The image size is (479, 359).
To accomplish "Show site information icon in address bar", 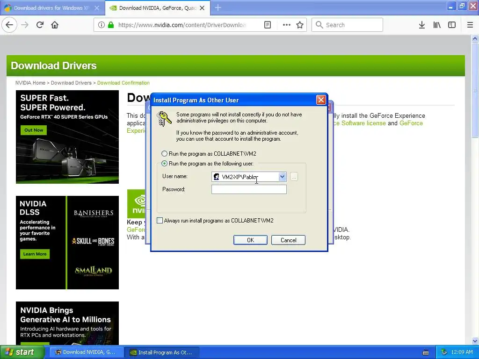I will pos(102,25).
